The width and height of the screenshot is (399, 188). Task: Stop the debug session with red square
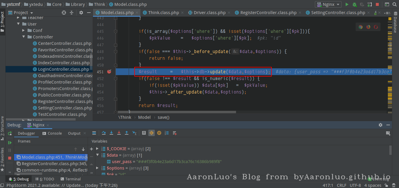10,158
